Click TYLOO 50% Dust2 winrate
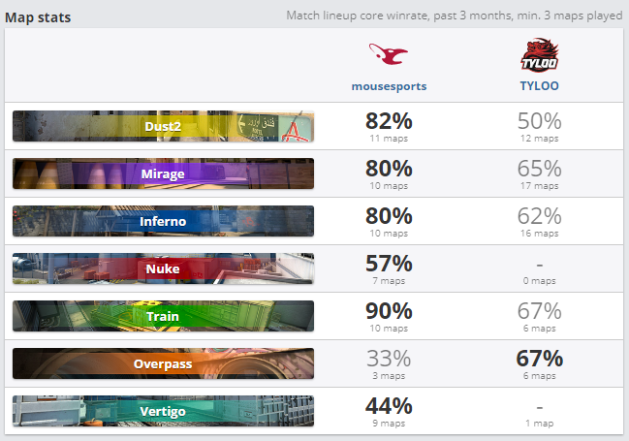 click(539, 121)
